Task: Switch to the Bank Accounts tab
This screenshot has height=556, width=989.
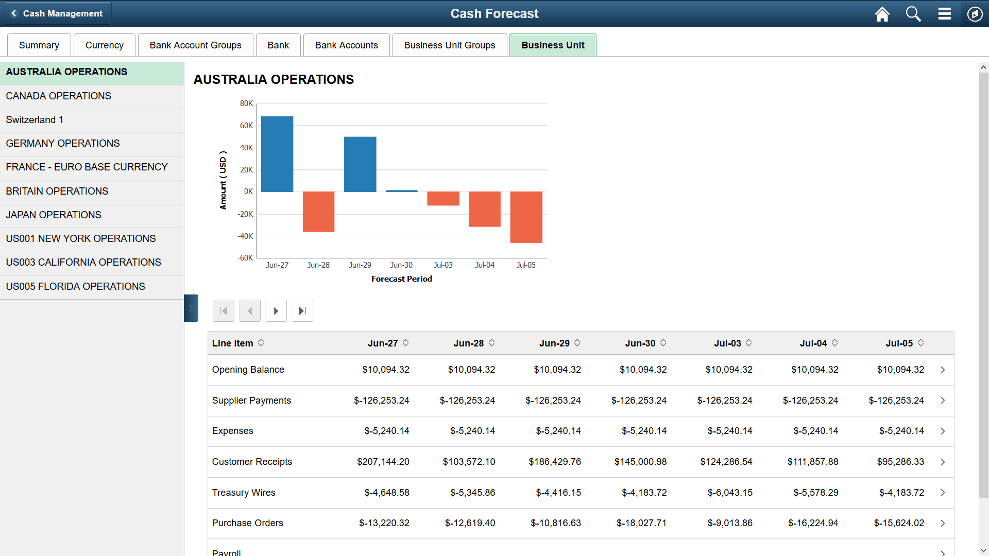Action: click(x=346, y=45)
